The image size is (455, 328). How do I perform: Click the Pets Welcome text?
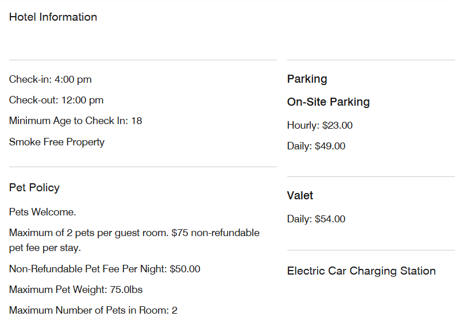click(x=43, y=212)
